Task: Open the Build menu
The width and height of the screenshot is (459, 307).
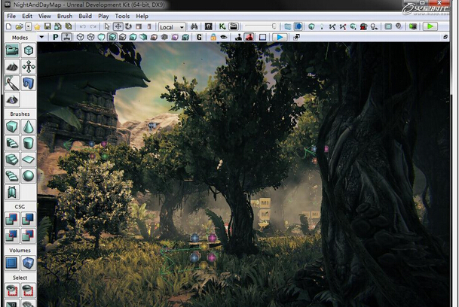Action: 85,16
